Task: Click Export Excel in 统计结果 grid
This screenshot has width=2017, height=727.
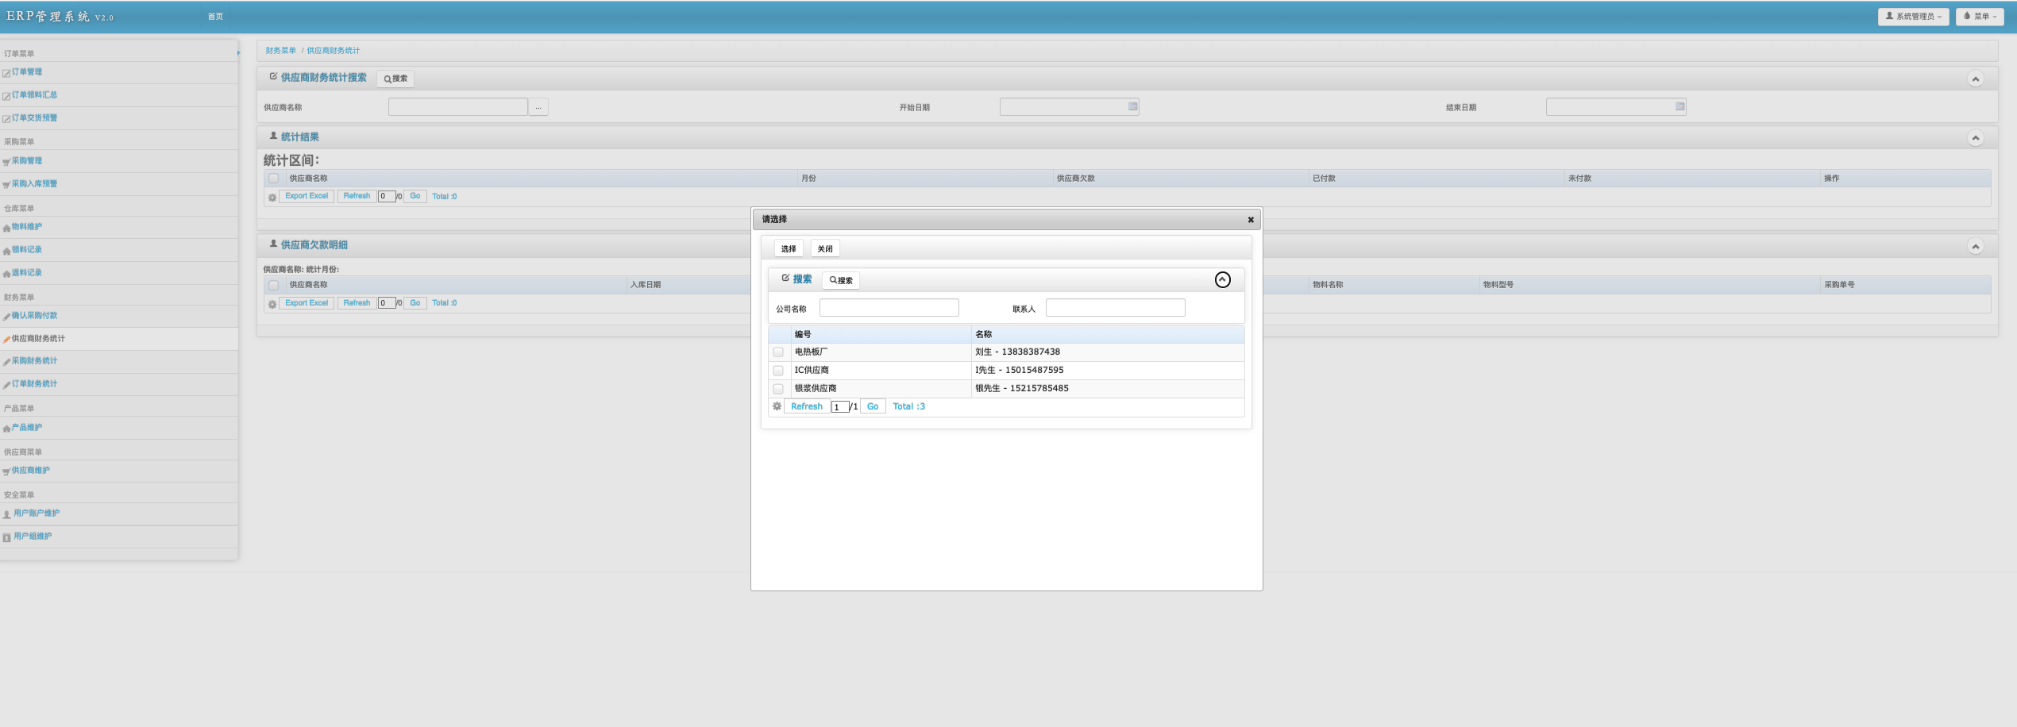Action: pos(307,196)
